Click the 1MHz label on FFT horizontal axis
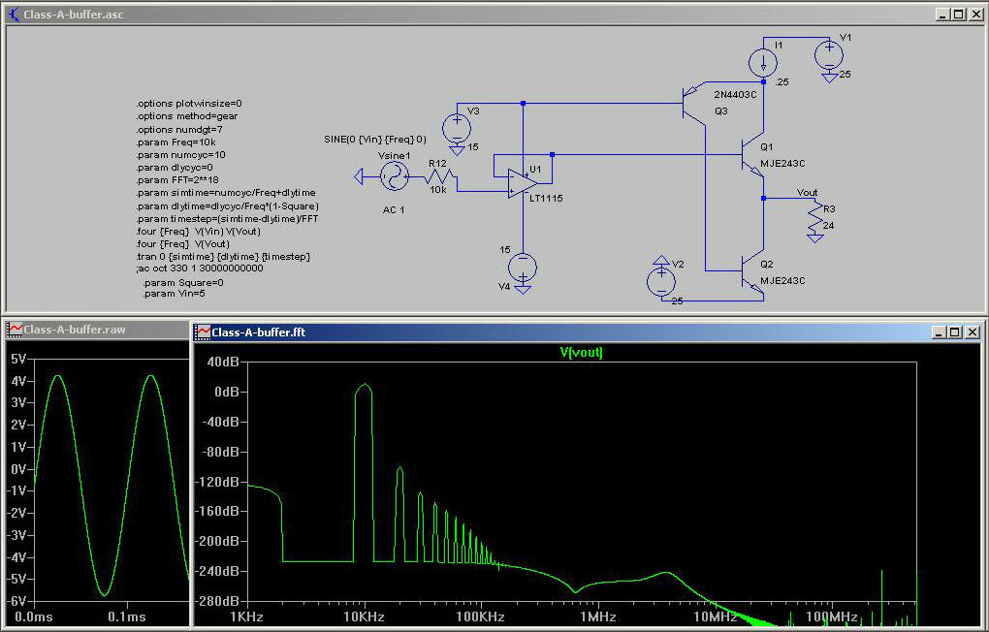This screenshot has height=632, width=989. [x=598, y=616]
